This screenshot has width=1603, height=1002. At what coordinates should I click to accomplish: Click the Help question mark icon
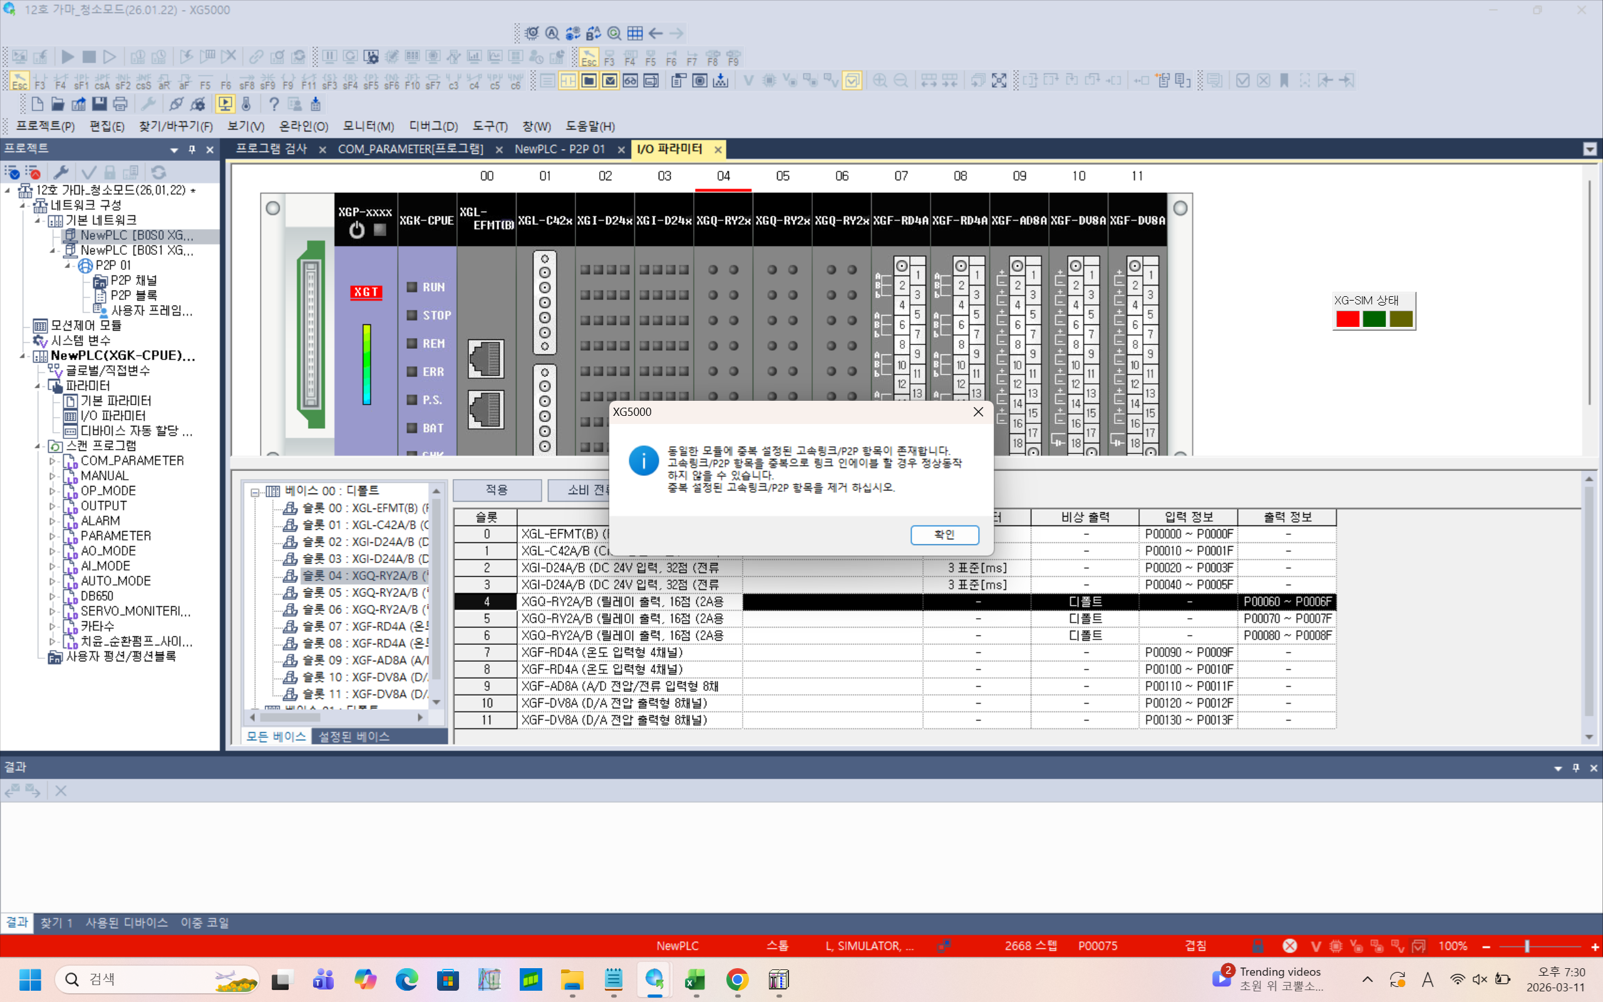click(274, 104)
